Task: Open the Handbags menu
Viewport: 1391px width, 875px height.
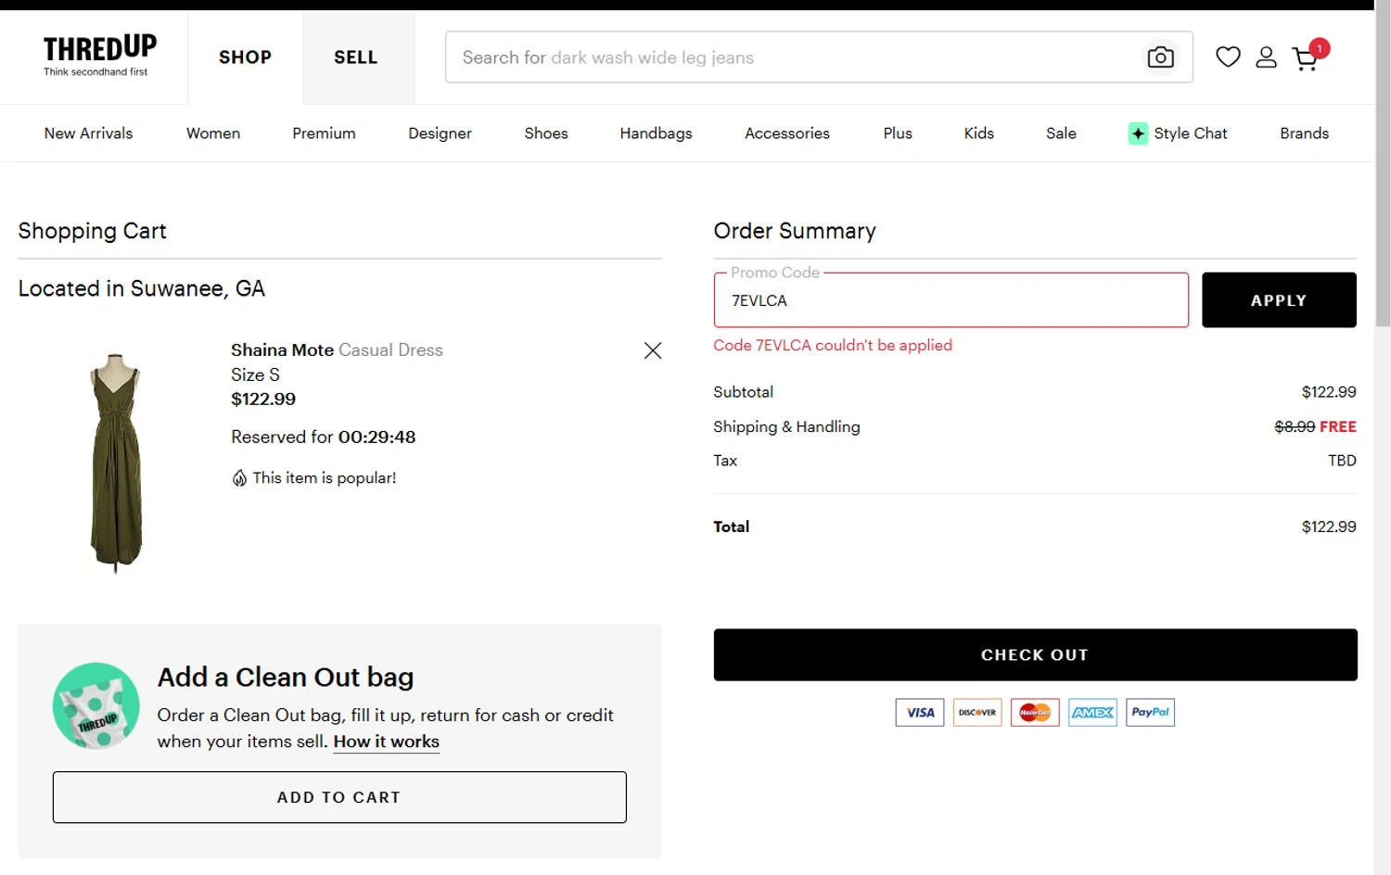Action: (x=656, y=133)
